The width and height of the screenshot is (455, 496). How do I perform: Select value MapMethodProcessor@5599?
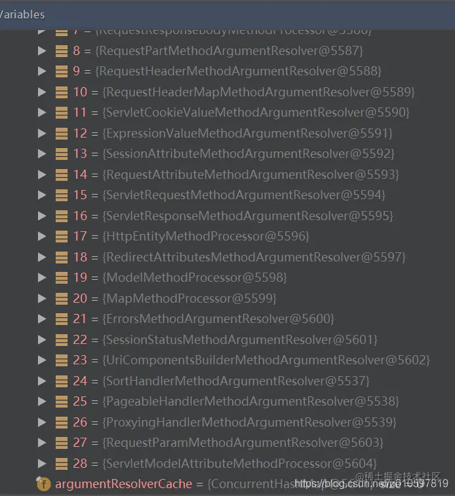pyautogui.click(x=189, y=298)
